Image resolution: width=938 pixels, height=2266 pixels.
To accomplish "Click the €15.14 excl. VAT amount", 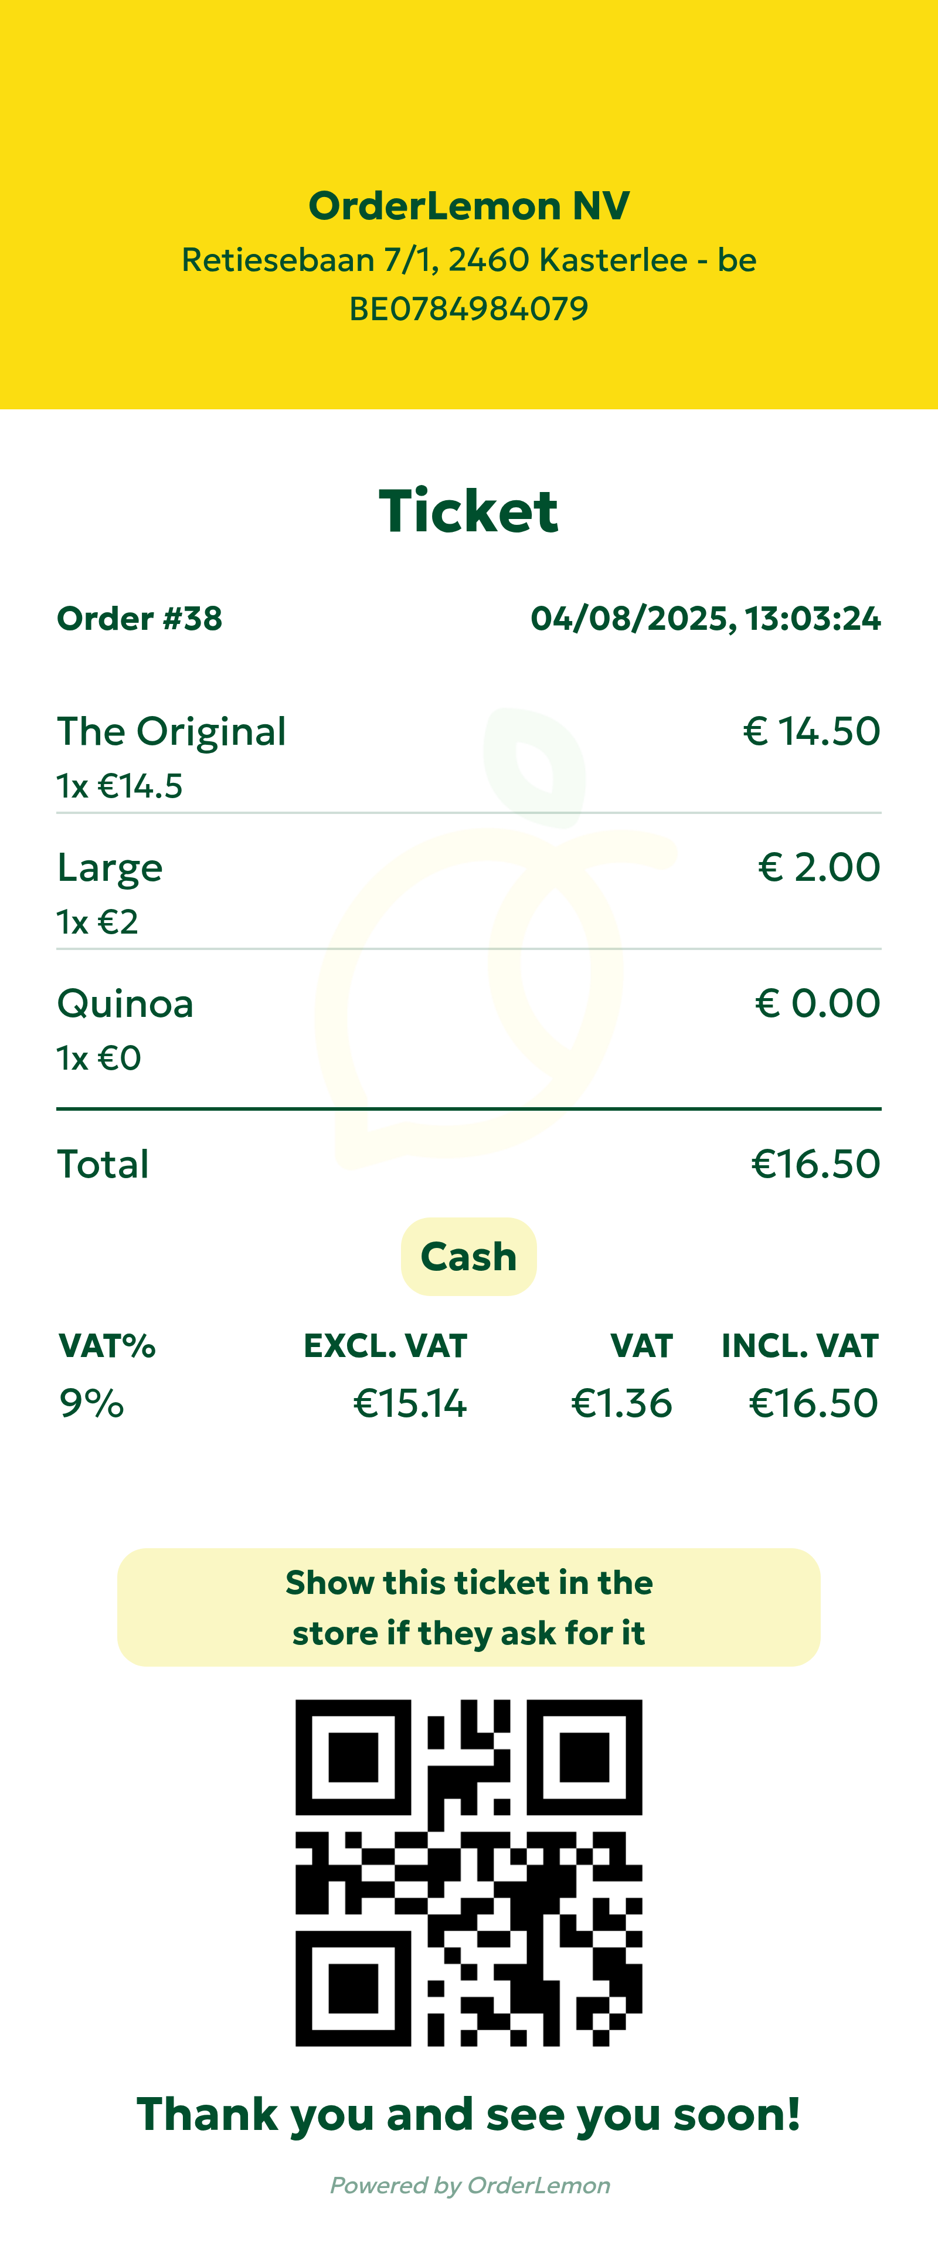I will pyautogui.click(x=410, y=1403).
